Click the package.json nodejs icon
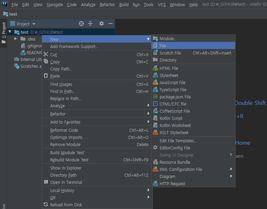The width and height of the screenshot is (267, 209). (155, 97)
